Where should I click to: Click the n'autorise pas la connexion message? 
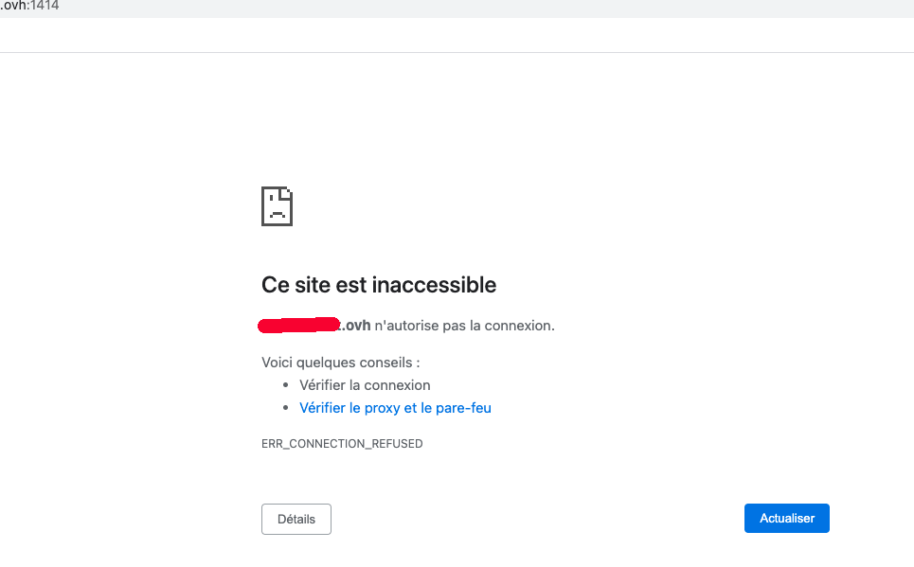click(x=464, y=326)
